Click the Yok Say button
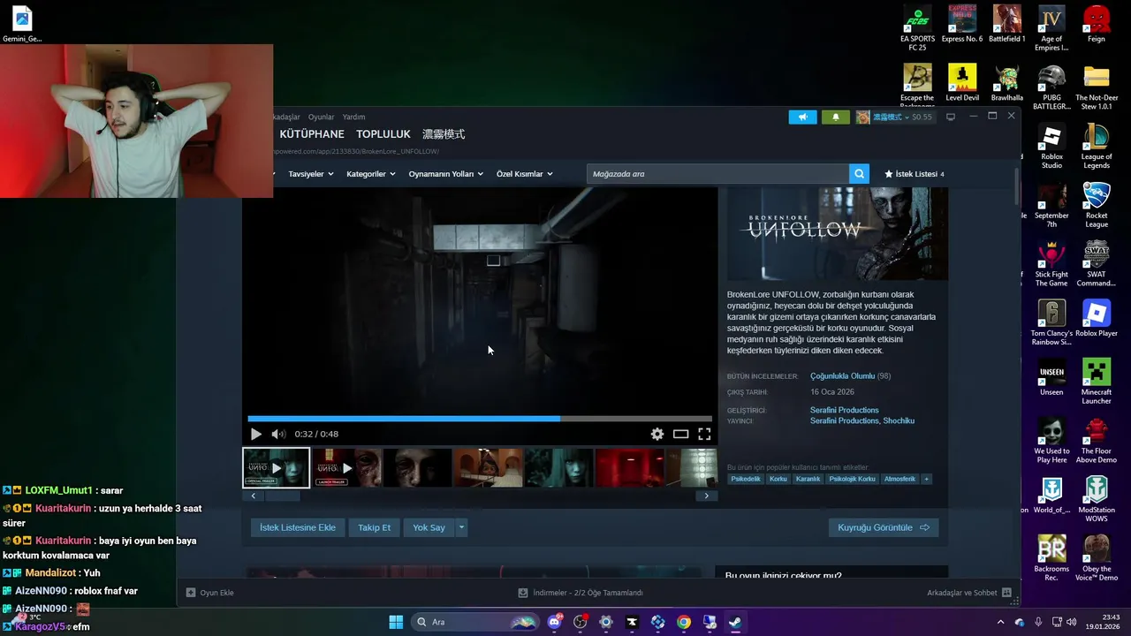The width and height of the screenshot is (1131, 636). 429,527
